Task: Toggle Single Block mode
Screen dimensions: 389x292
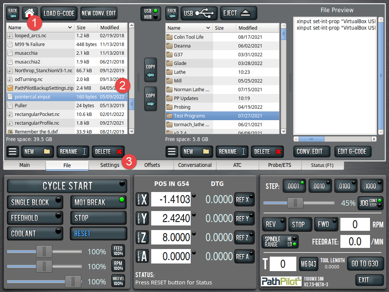Action: (35, 202)
